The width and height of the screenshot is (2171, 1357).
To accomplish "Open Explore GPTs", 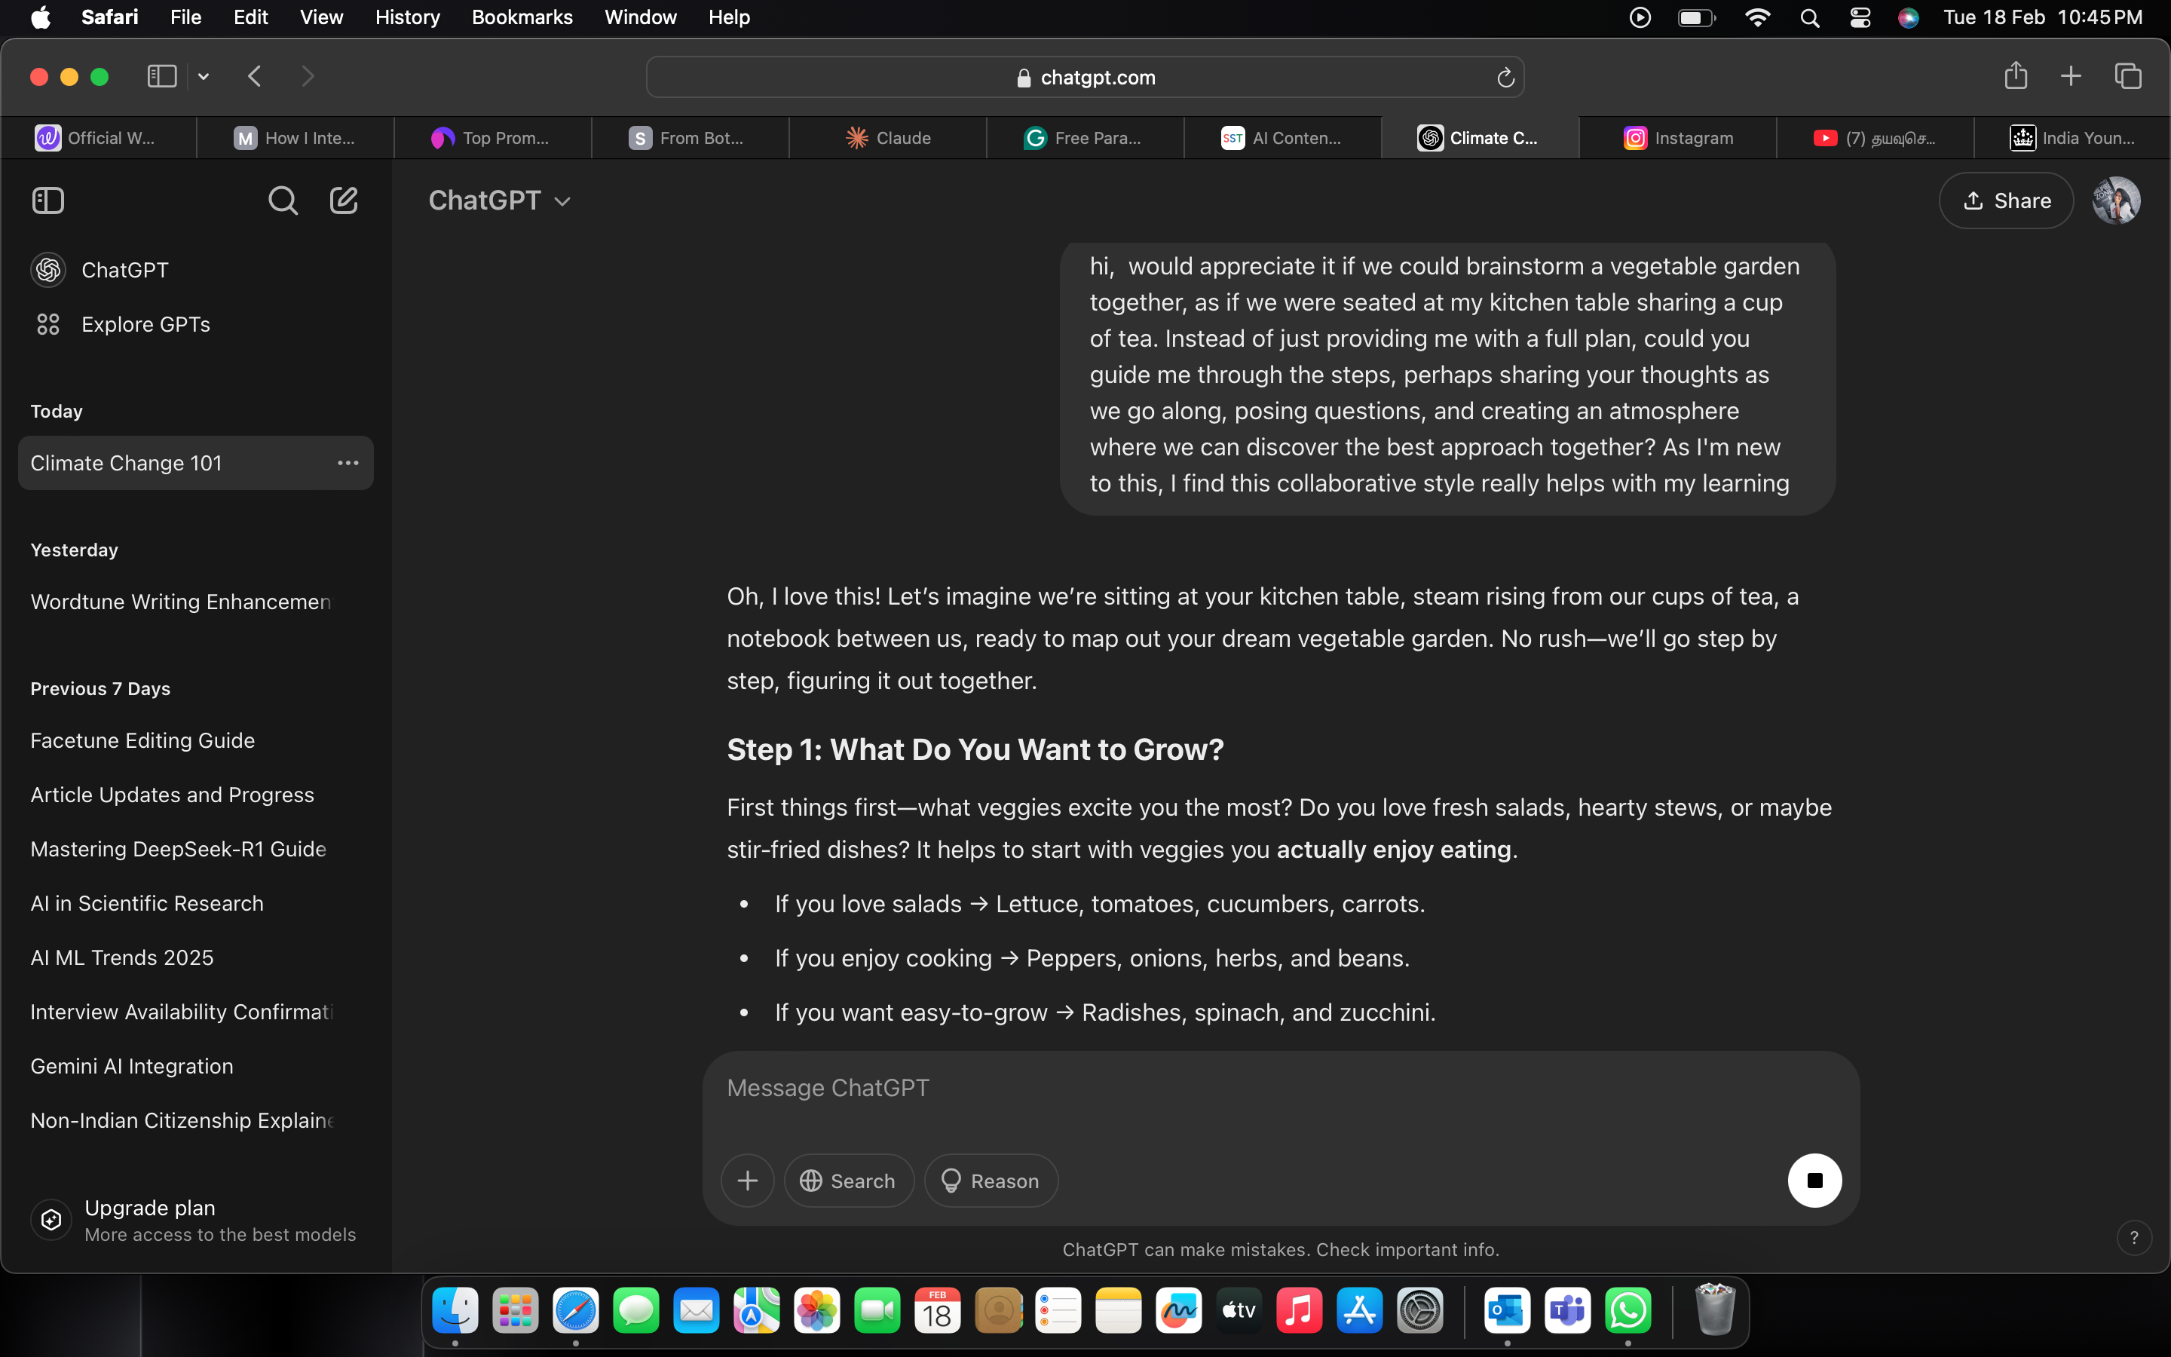I will [195, 324].
